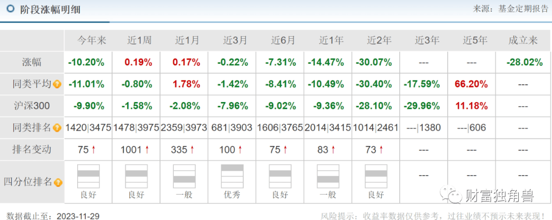Screen dimensions: 552x220
Task: Click the -30.07% two-year return value
Action: point(374,63)
